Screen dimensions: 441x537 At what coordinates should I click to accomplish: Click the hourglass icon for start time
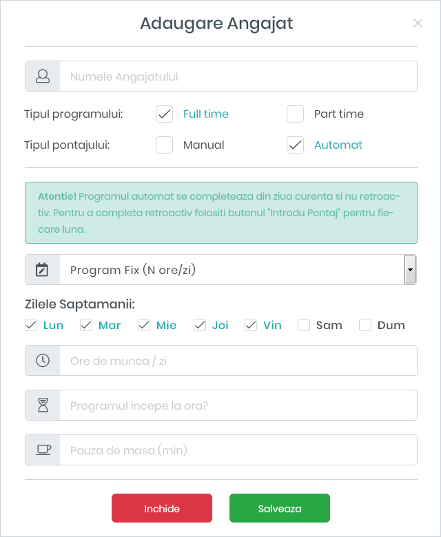pyautogui.click(x=43, y=406)
